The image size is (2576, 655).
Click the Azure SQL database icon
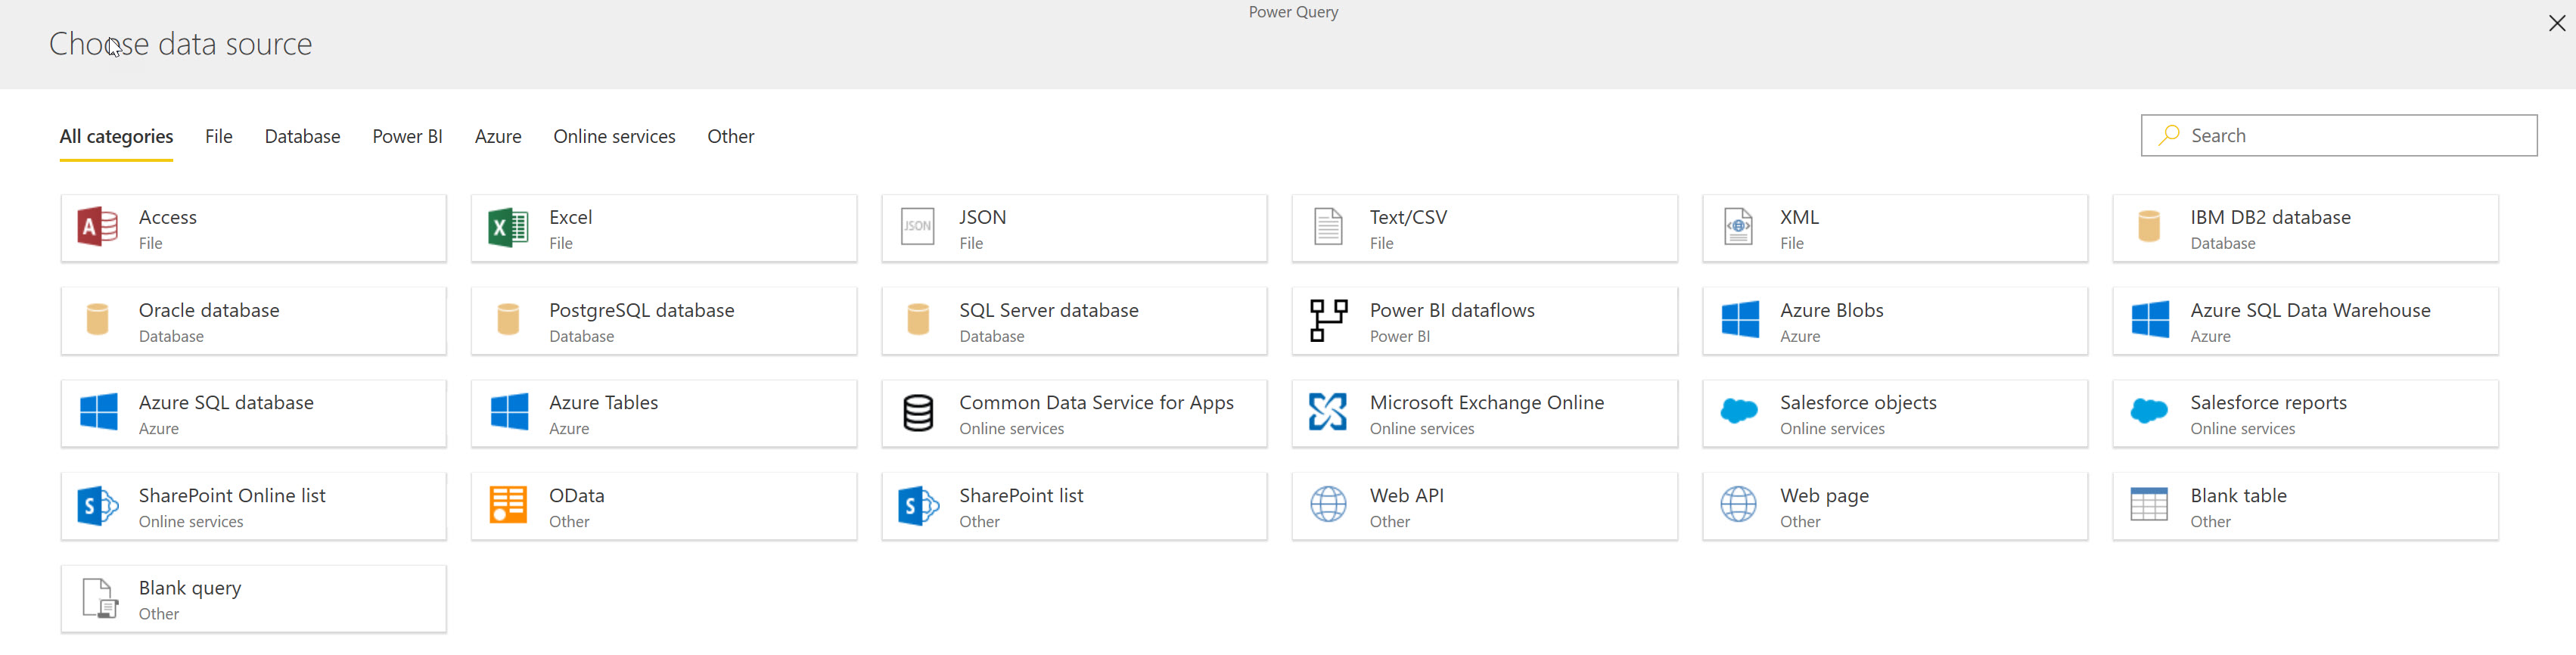pyautogui.click(x=98, y=412)
